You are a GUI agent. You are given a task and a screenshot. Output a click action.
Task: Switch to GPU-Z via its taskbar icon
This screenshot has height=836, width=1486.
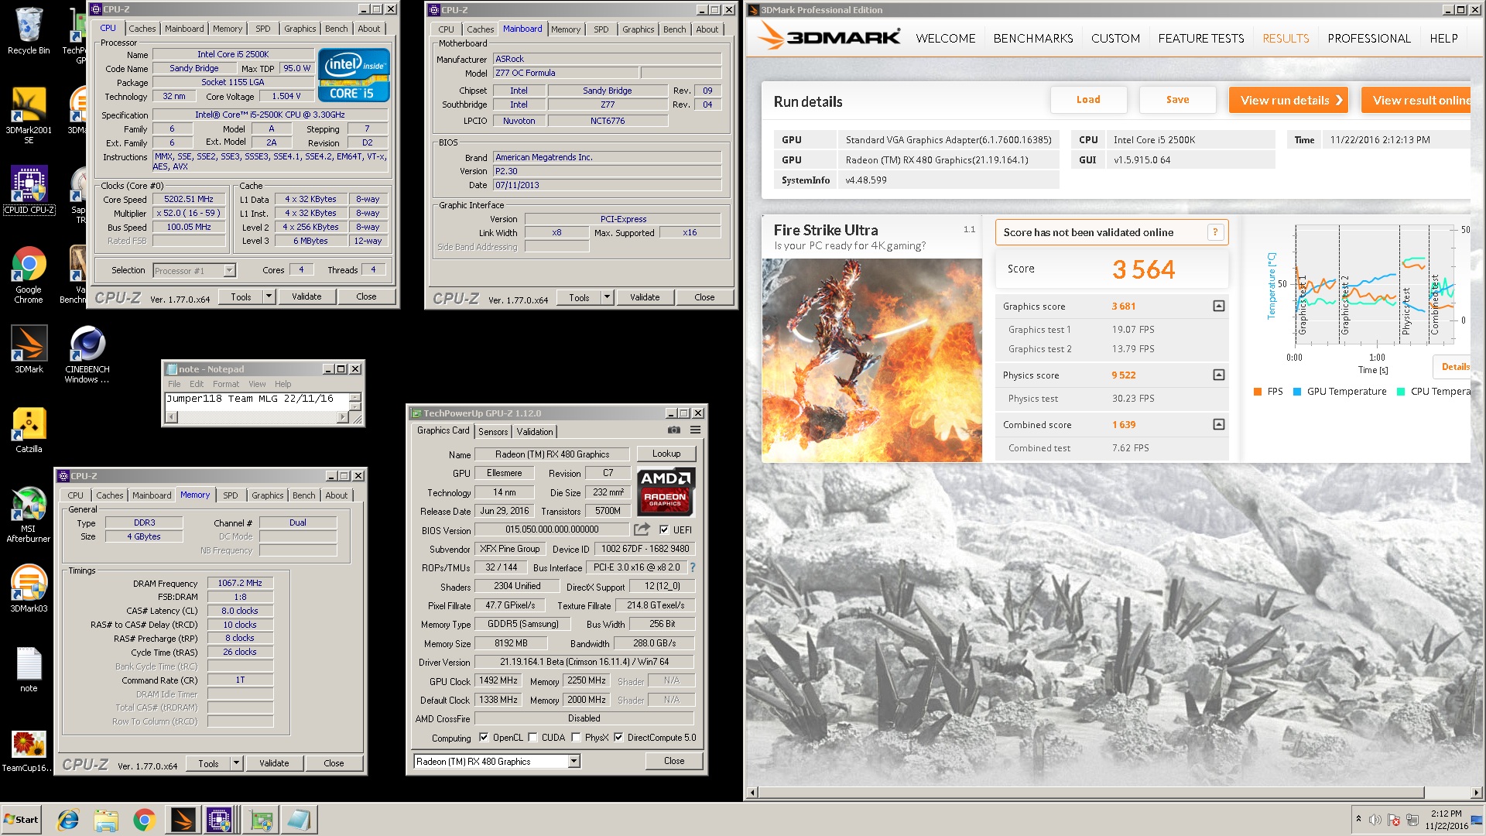point(261,820)
